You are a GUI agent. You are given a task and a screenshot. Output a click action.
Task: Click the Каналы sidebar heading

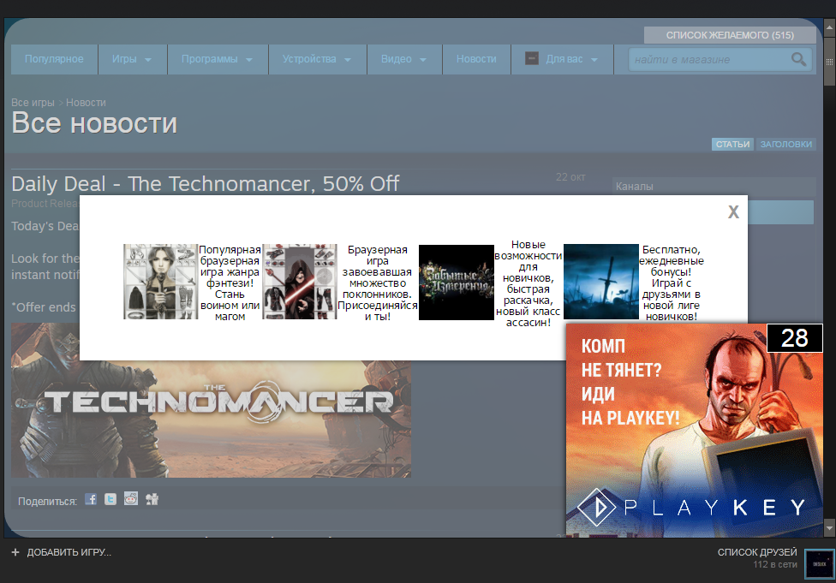pyautogui.click(x=635, y=187)
